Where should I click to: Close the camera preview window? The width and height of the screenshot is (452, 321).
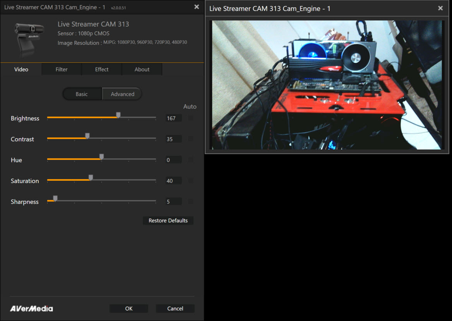click(x=440, y=8)
